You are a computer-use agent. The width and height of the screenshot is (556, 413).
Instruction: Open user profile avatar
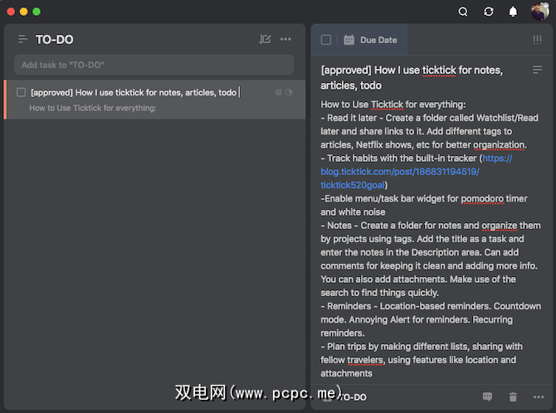539,12
